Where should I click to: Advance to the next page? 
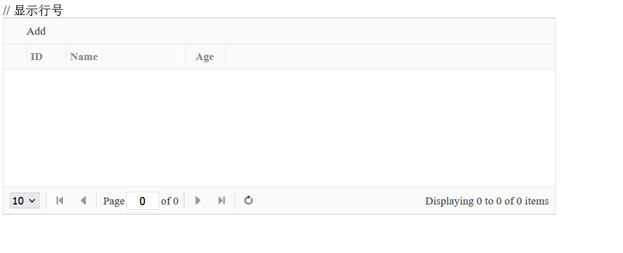tap(198, 200)
